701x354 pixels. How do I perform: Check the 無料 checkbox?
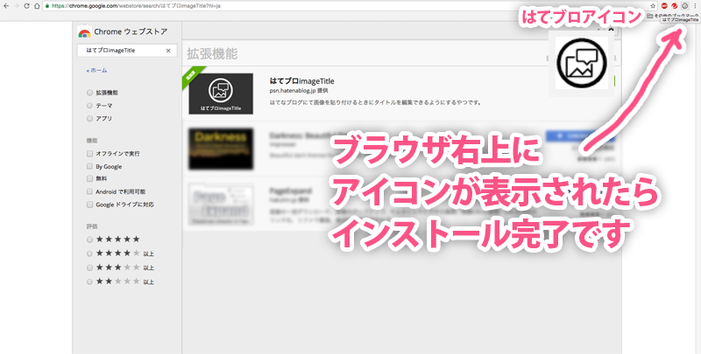(89, 178)
